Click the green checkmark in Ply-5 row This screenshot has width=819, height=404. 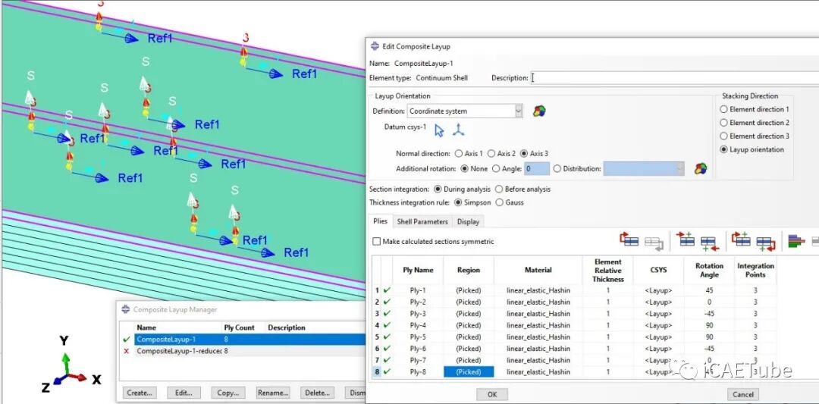pos(387,337)
